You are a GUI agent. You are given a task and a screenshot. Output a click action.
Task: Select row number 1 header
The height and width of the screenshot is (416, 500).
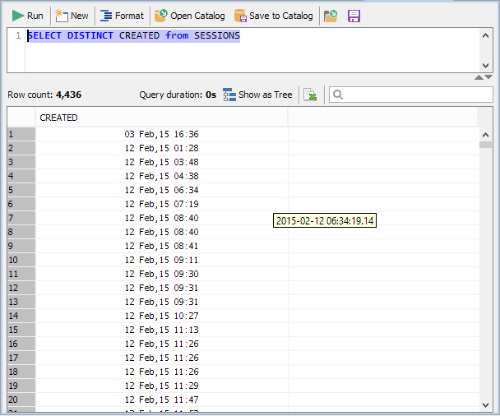click(21, 134)
